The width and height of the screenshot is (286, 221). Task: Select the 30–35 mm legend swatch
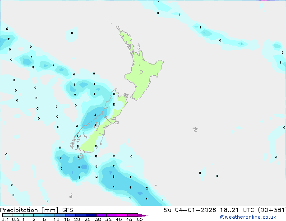[x=101, y=215]
